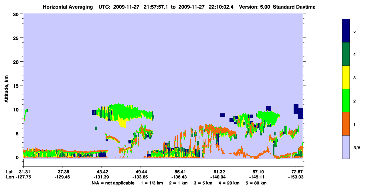Click longitude value -136.43
The height and width of the screenshot is (191, 372).
[x=179, y=177]
